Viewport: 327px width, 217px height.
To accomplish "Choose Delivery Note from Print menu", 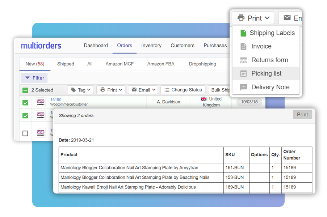I will 266,87.
